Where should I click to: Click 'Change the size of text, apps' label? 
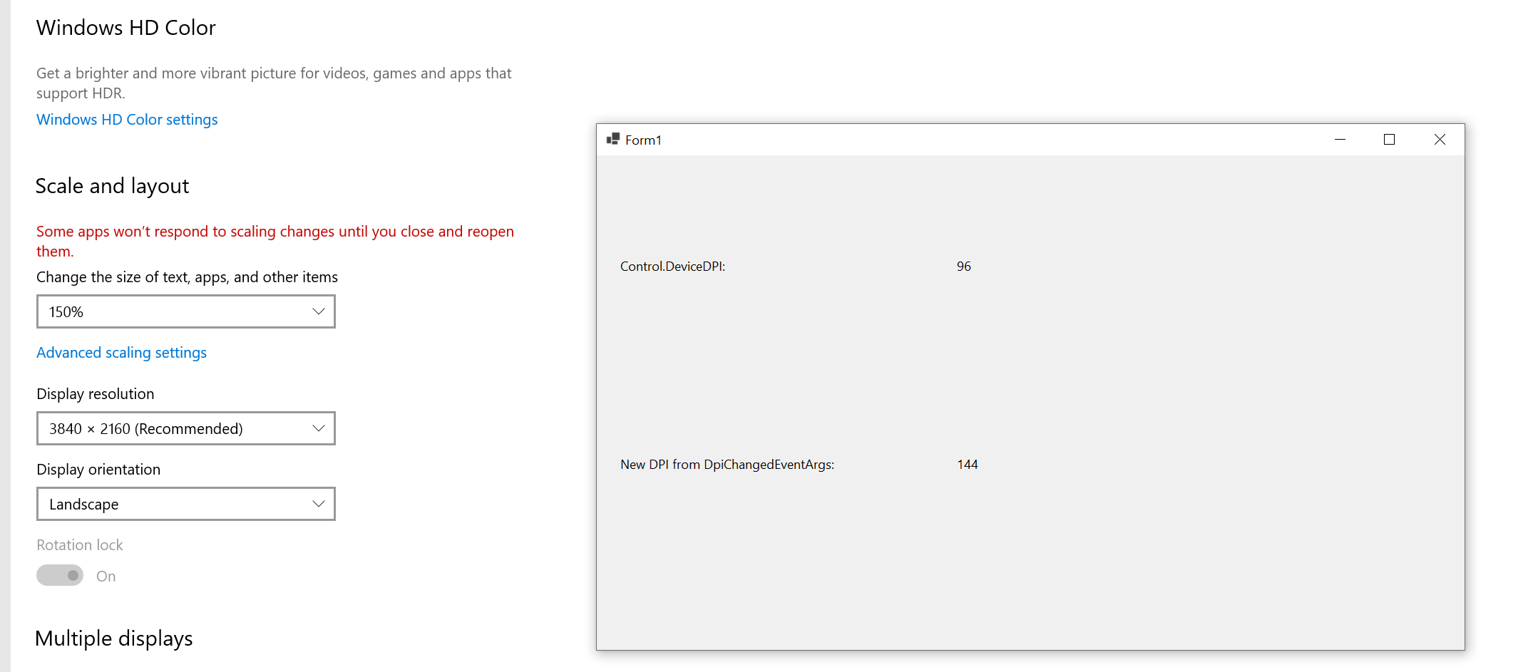click(187, 277)
